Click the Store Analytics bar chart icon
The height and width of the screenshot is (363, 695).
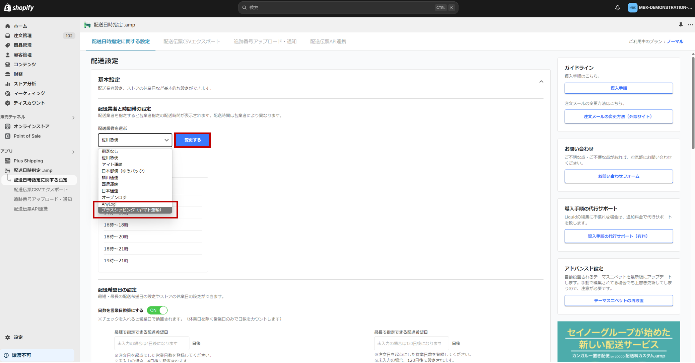8,84
